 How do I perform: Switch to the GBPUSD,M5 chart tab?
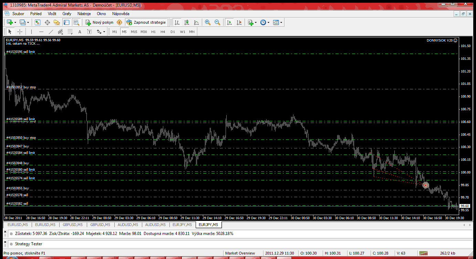(72, 225)
